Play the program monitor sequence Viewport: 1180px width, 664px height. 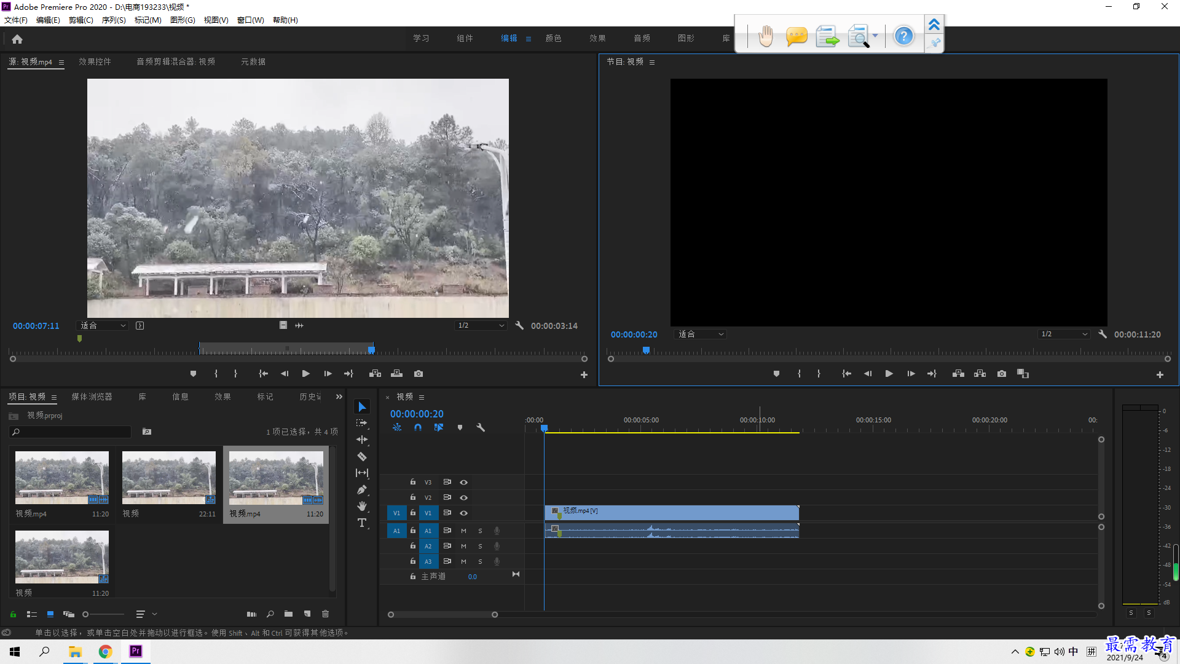point(889,374)
